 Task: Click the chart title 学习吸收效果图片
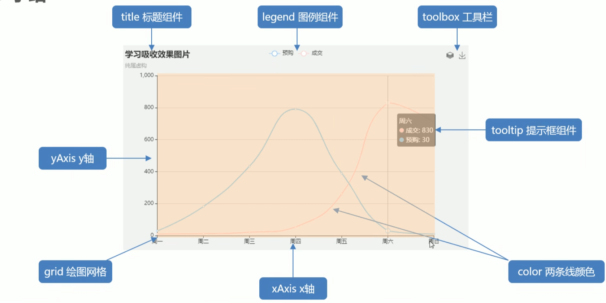click(x=157, y=55)
